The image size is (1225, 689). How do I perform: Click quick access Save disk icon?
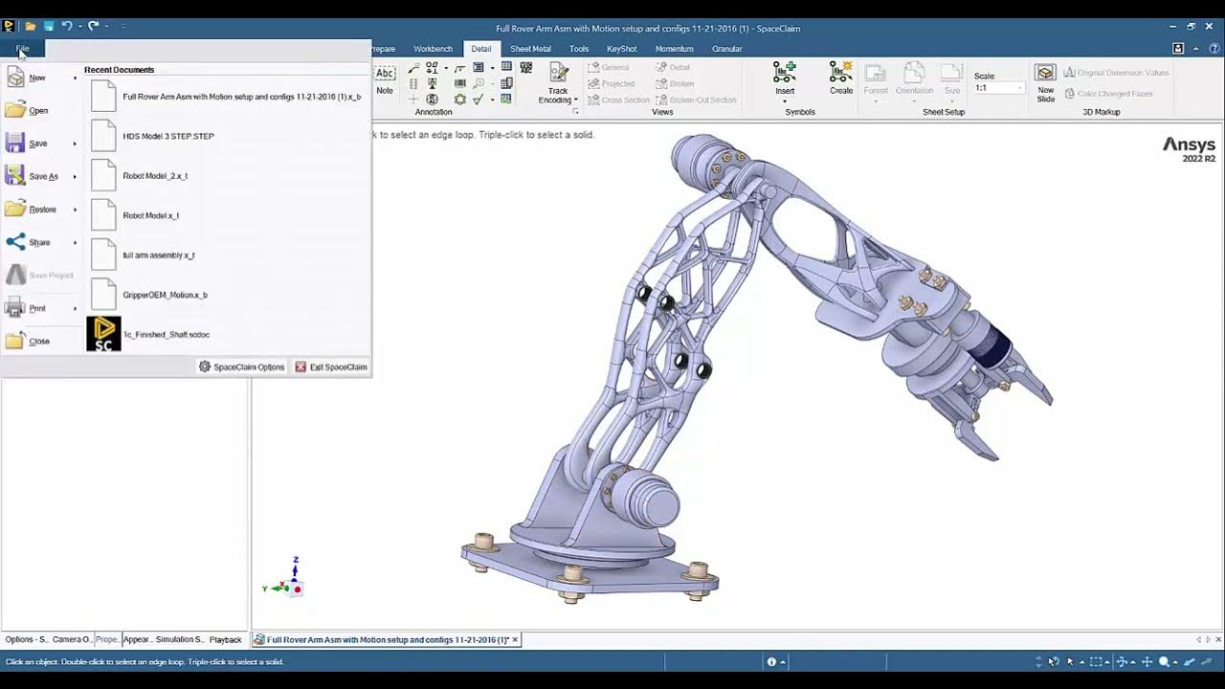click(x=49, y=26)
